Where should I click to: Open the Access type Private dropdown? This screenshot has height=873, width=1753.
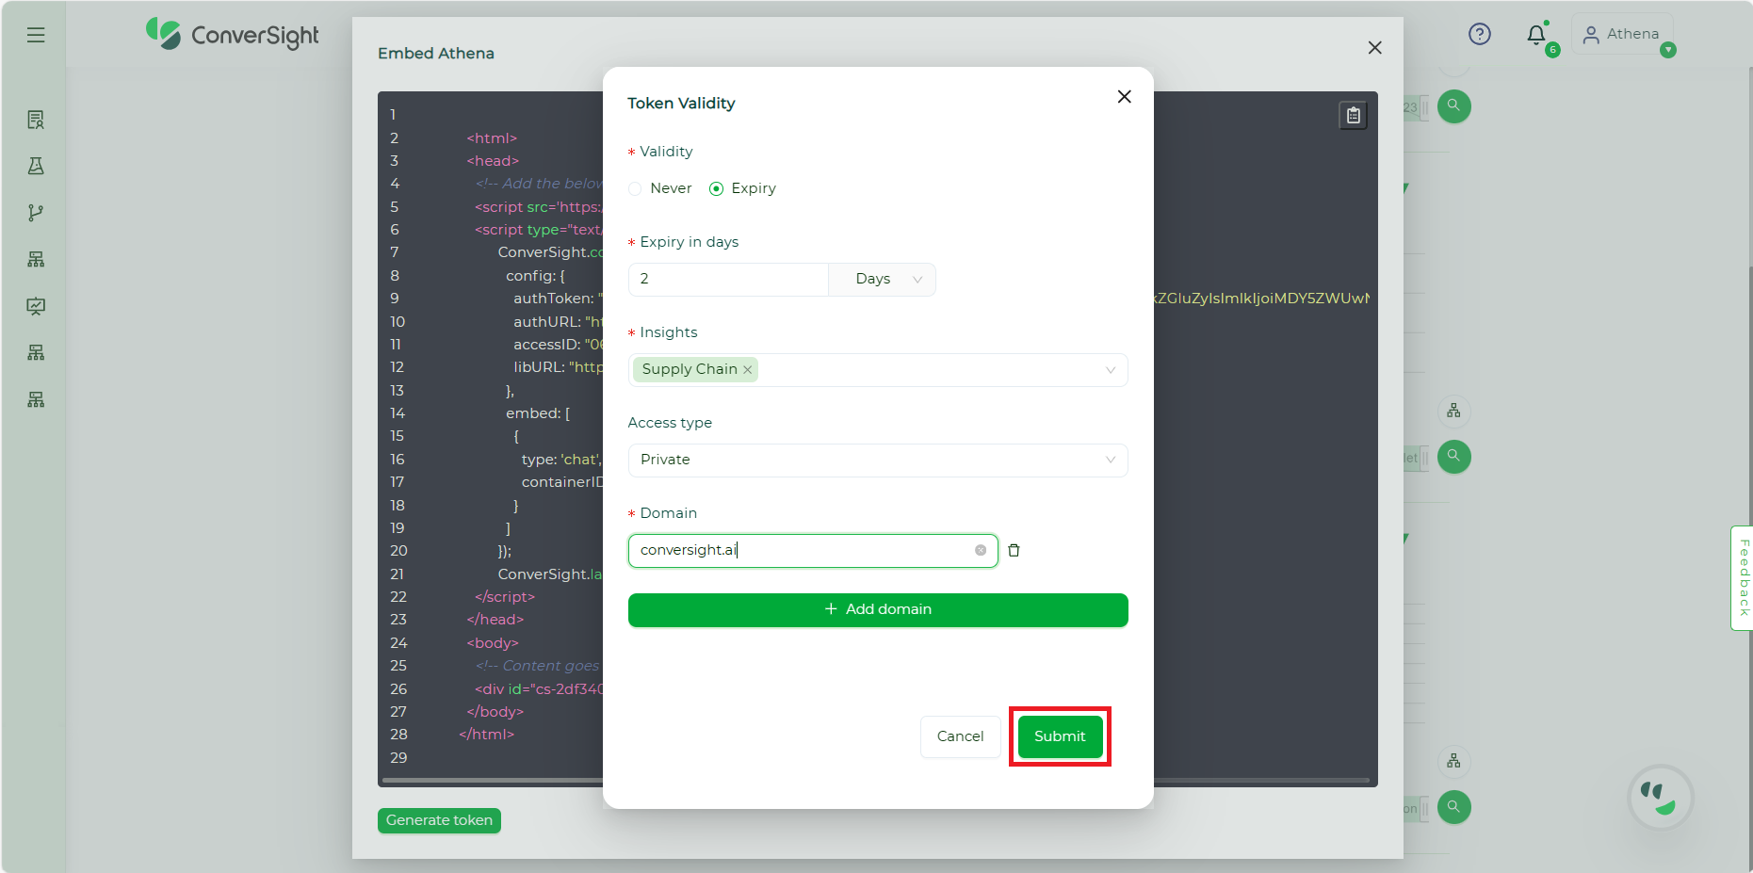(x=878, y=460)
